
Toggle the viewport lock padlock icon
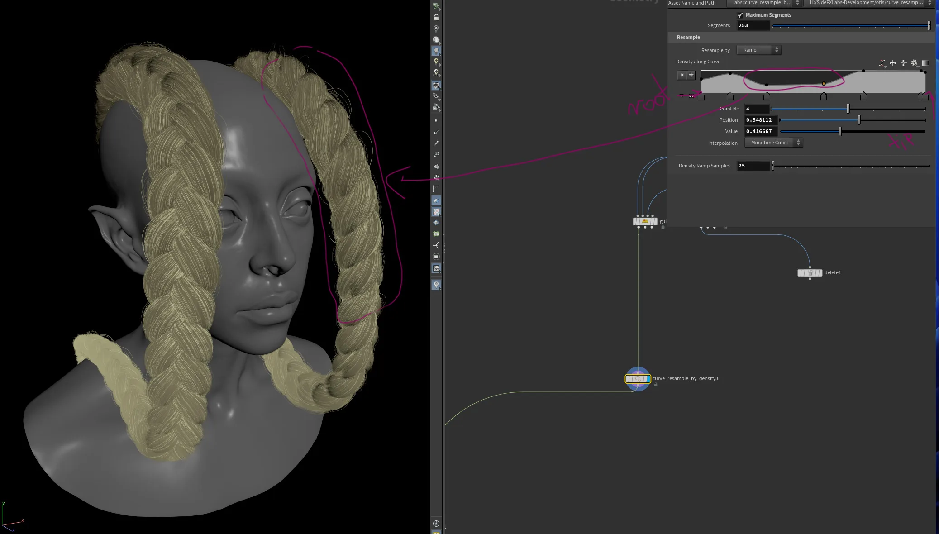tap(436, 17)
